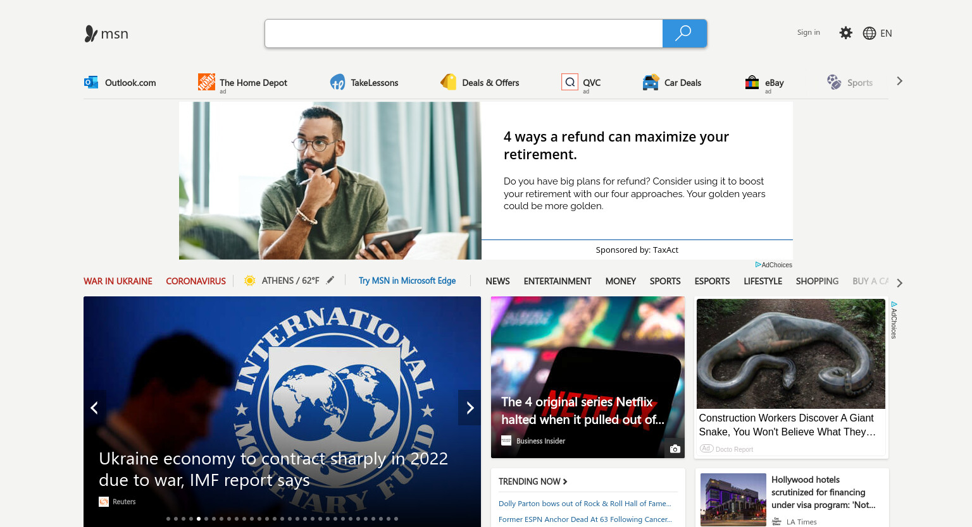Advance to the next carousel slide

tap(470, 408)
